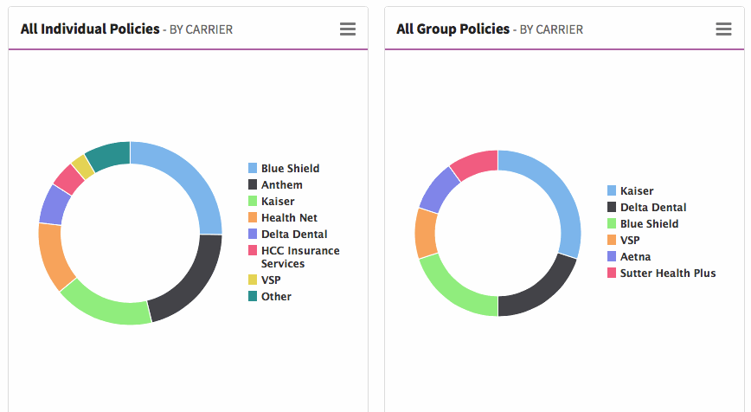Click Delta Dental dark swatch in Group legend

point(612,208)
